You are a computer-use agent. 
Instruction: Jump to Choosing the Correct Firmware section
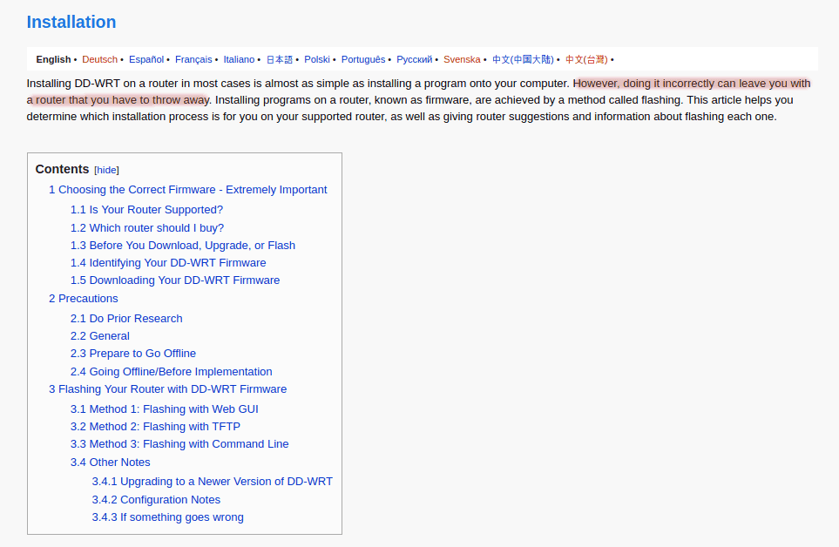188,190
